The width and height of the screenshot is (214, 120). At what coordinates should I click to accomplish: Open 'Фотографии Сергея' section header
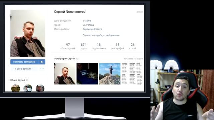(x=64, y=59)
